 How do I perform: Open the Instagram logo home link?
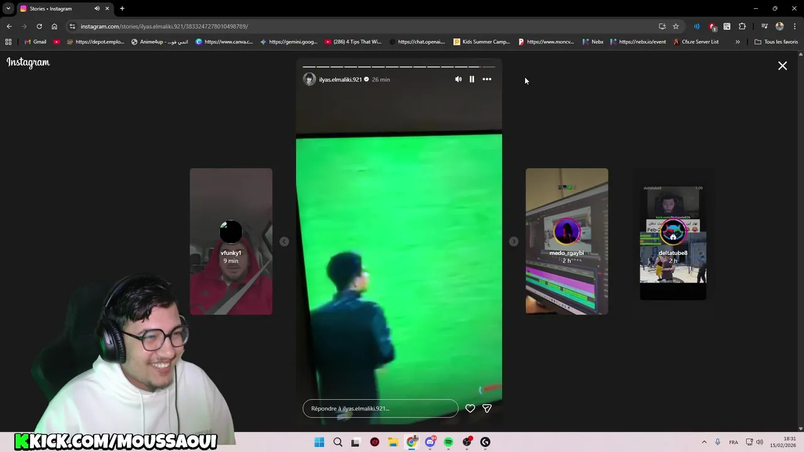click(28, 62)
